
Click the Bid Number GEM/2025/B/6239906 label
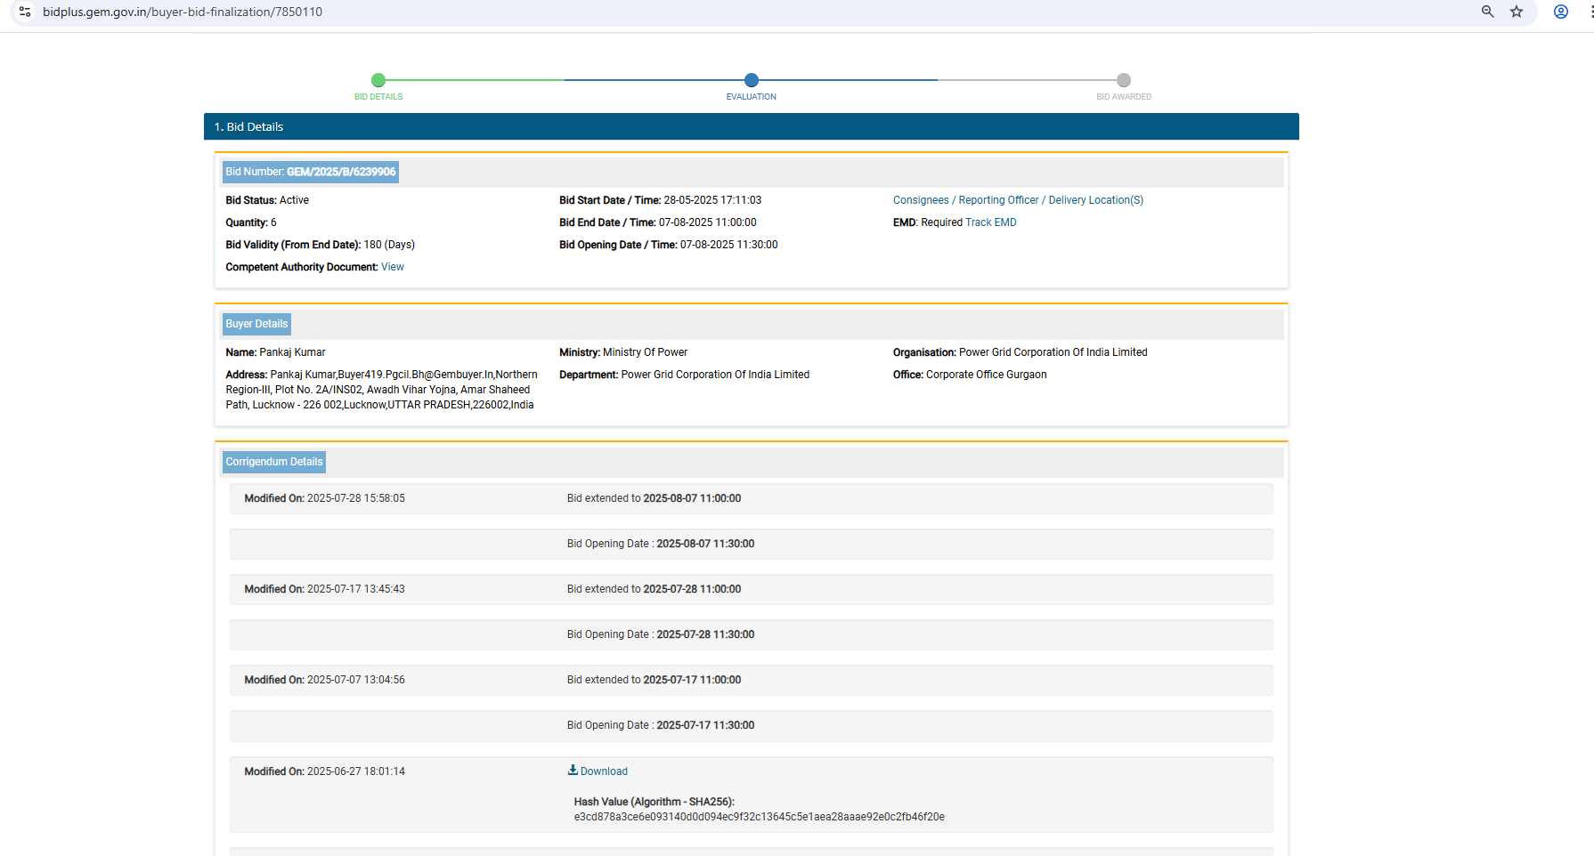(311, 172)
